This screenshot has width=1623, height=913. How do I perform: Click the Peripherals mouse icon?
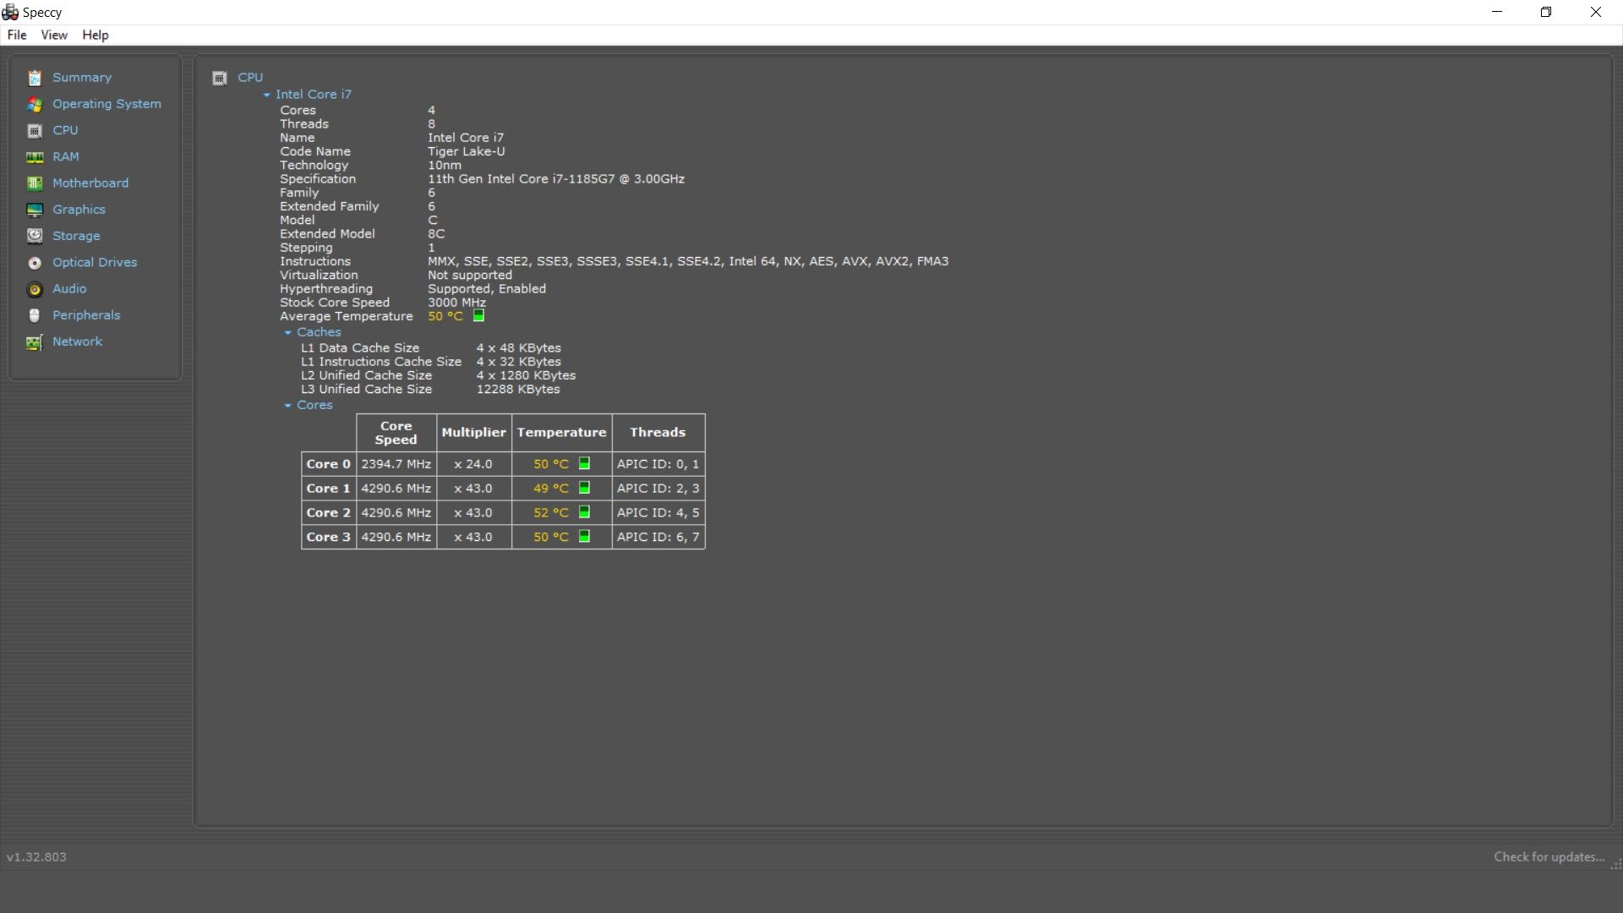pos(35,315)
